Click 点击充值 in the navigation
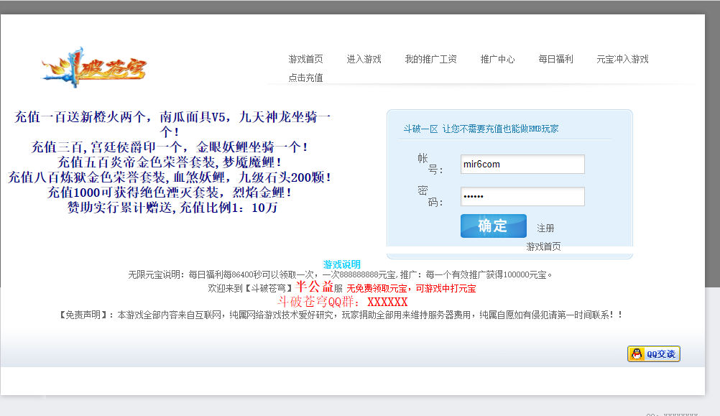The width and height of the screenshot is (720, 416). pyautogui.click(x=305, y=78)
